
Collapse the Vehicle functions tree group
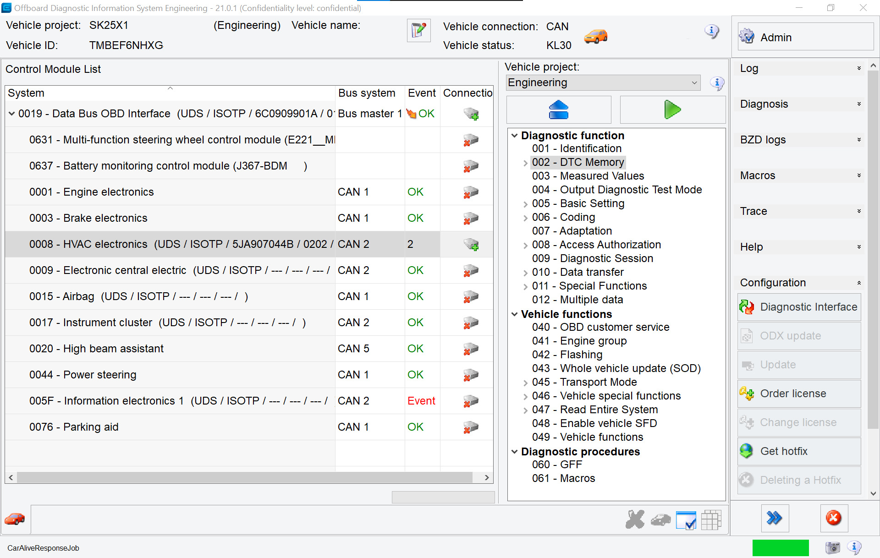[x=515, y=314]
